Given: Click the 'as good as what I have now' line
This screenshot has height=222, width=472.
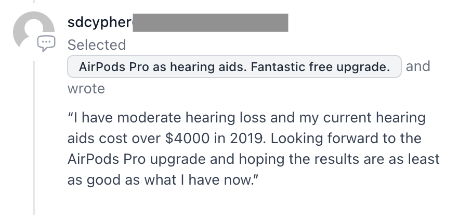Looking at the screenshot, I should [163, 180].
